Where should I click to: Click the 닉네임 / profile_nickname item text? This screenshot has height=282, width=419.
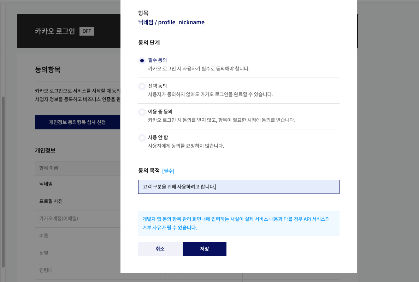(171, 23)
